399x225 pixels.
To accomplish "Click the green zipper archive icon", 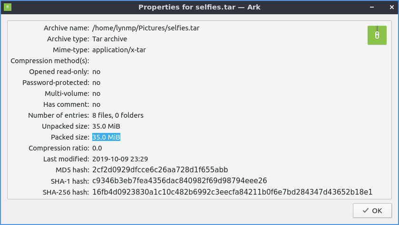I will [x=377, y=35].
